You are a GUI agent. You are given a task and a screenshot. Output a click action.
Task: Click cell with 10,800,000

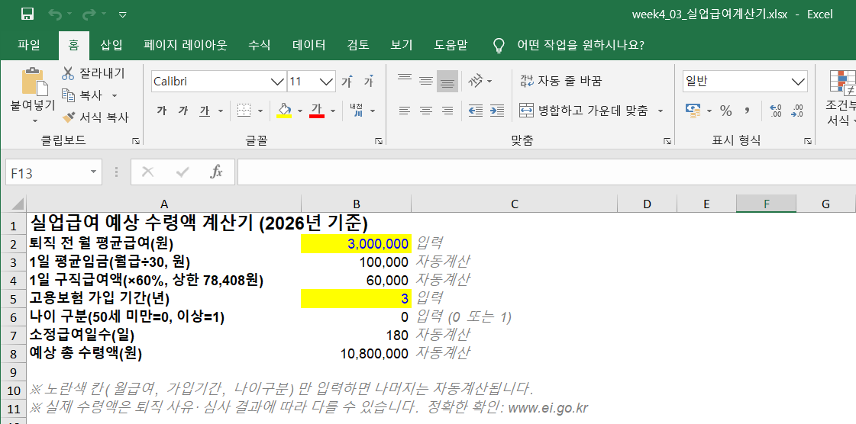pos(356,353)
